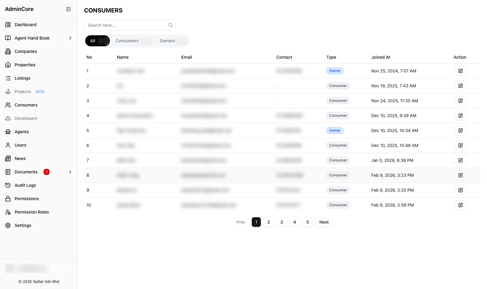Collapse the AdminCore sidebar panel icon
Image resolution: width=487 pixels, height=289 pixels.
pyautogui.click(x=68, y=9)
